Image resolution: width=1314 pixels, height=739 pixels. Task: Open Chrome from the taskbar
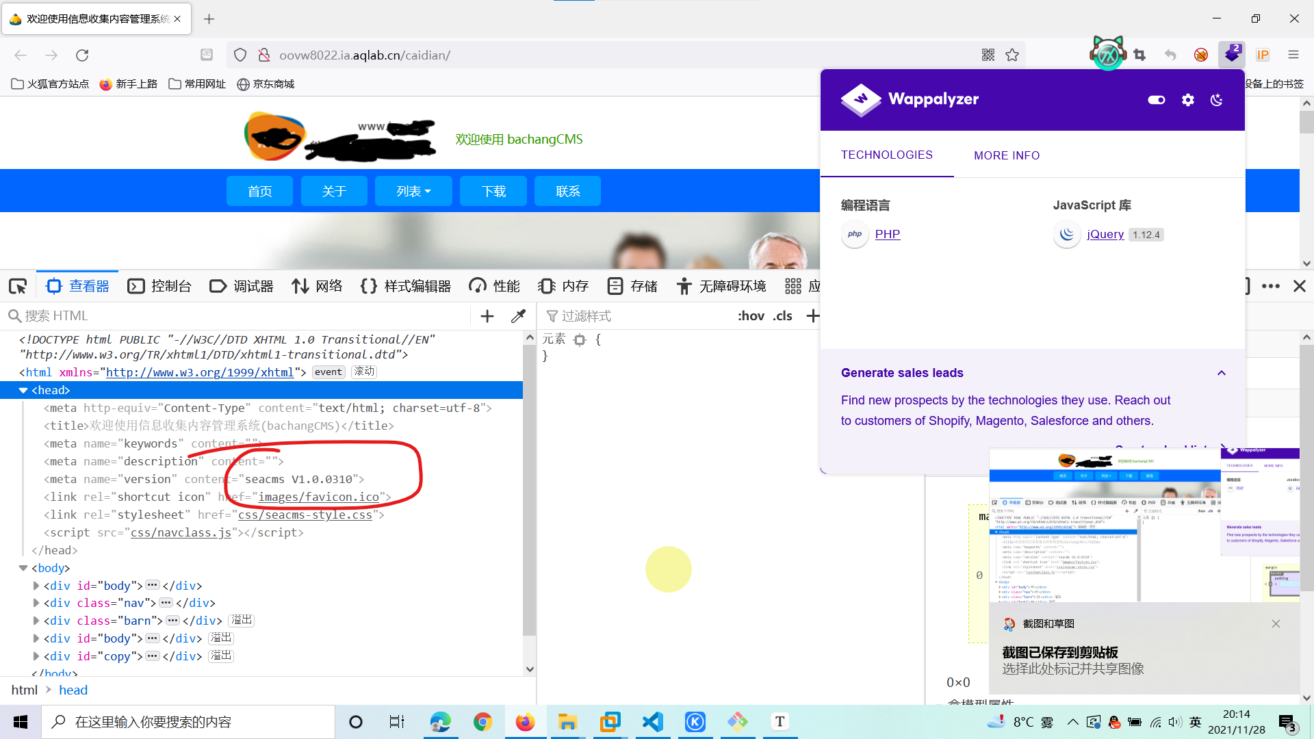[482, 721]
